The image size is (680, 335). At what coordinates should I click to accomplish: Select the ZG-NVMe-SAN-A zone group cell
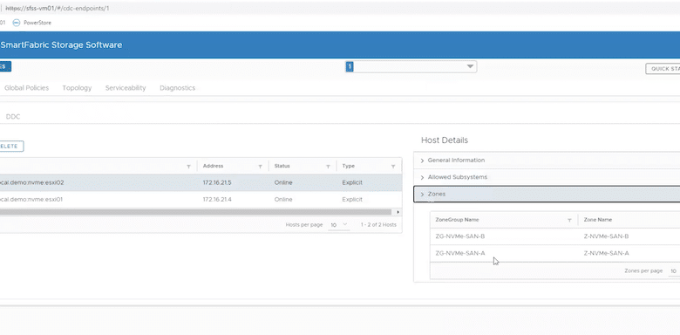point(460,253)
